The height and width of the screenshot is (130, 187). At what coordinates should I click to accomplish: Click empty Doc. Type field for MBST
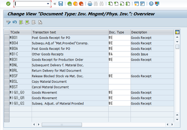119,87
